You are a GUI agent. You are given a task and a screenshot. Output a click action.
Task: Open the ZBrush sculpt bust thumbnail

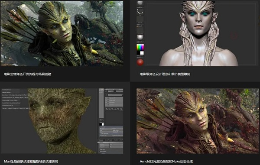(x=197, y=33)
